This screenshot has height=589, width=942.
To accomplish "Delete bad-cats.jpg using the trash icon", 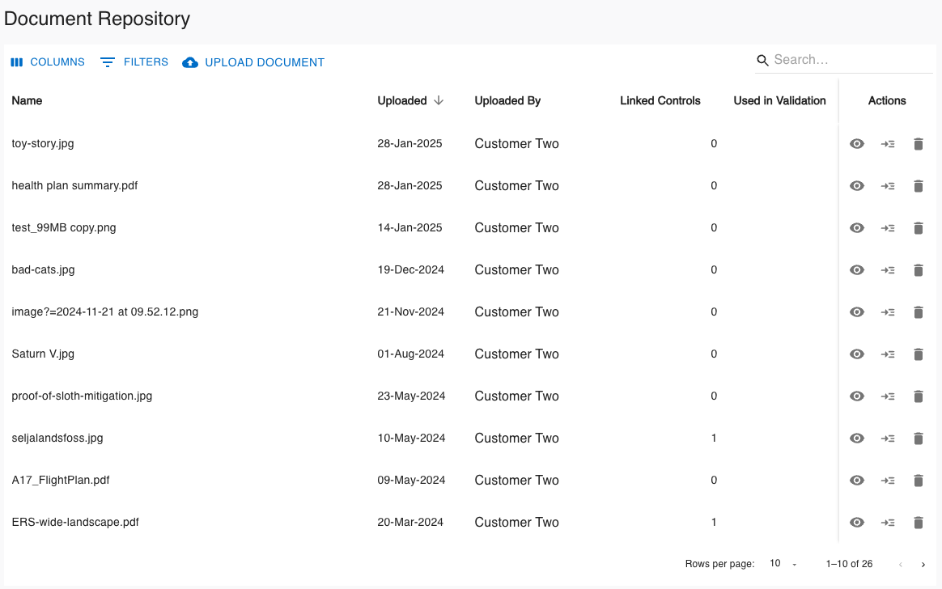I will [x=918, y=269].
